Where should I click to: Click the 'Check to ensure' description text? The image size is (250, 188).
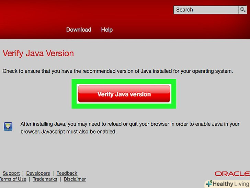tap(118, 71)
